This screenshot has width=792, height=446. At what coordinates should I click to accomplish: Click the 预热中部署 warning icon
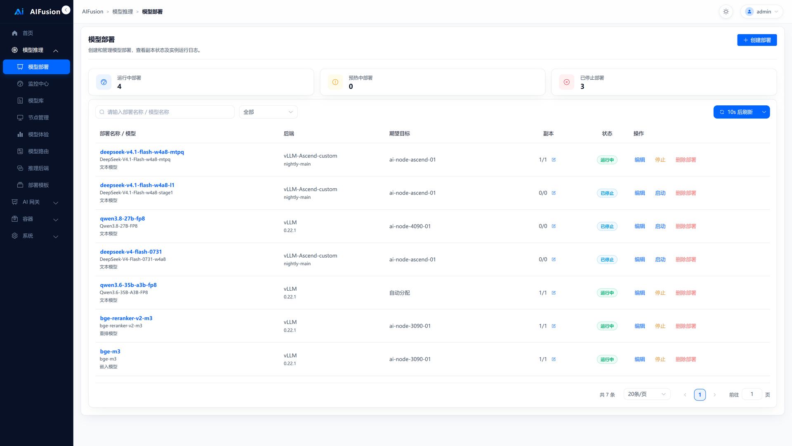click(x=335, y=82)
